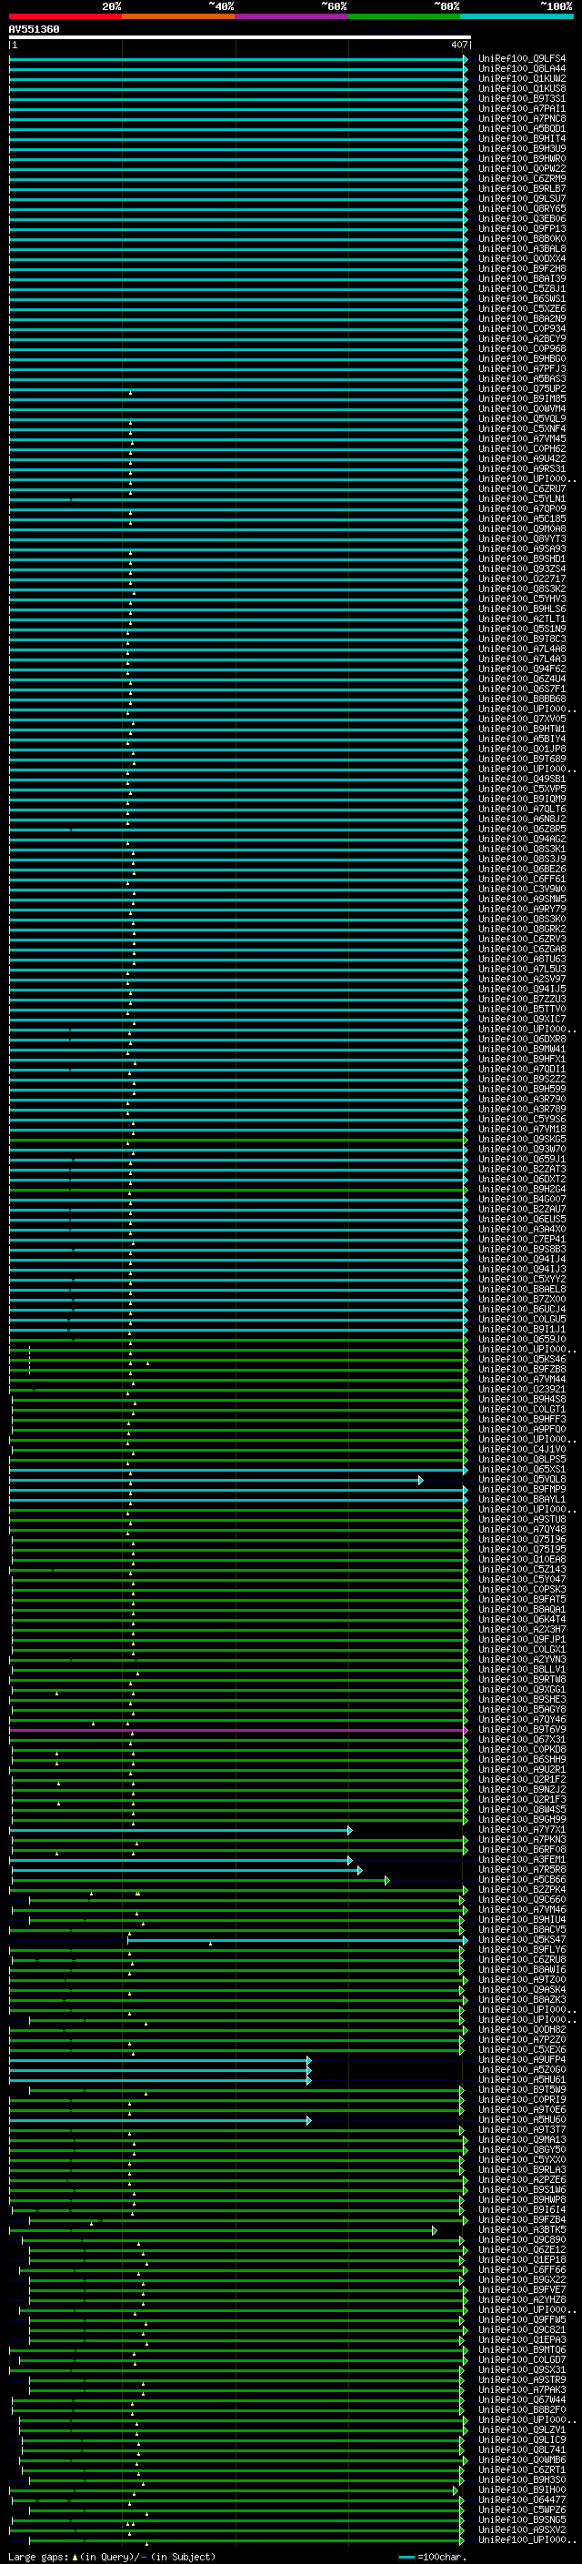Click hit label UniRef100_Q75I96
The width and height of the screenshot is (582, 2564).
tap(522, 1539)
